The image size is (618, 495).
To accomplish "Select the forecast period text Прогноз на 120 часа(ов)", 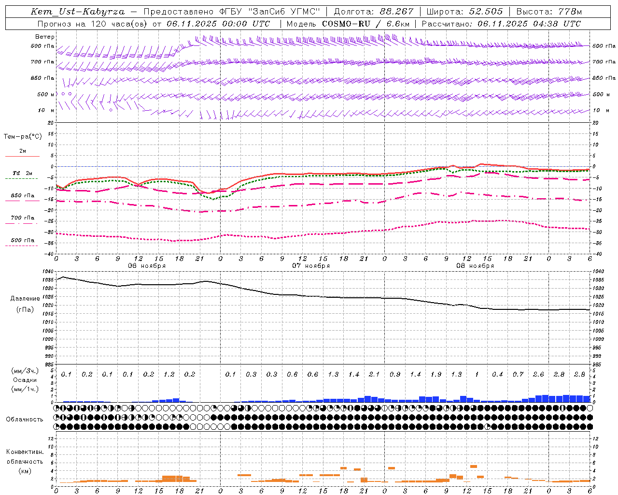I will [x=92, y=24].
